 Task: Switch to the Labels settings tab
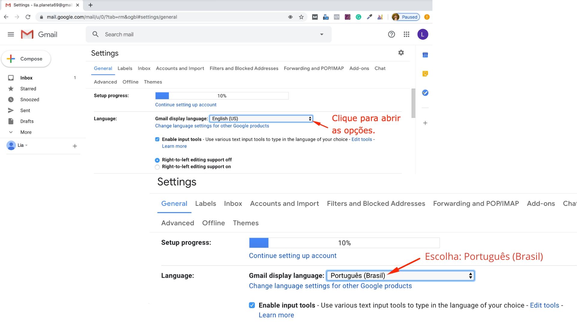tap(125, 68)
